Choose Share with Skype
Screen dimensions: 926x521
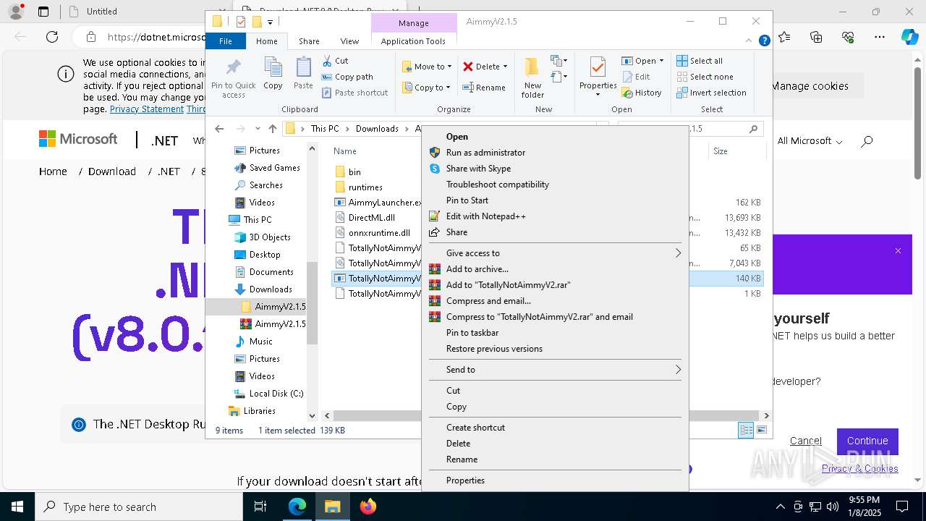[554, 169]
